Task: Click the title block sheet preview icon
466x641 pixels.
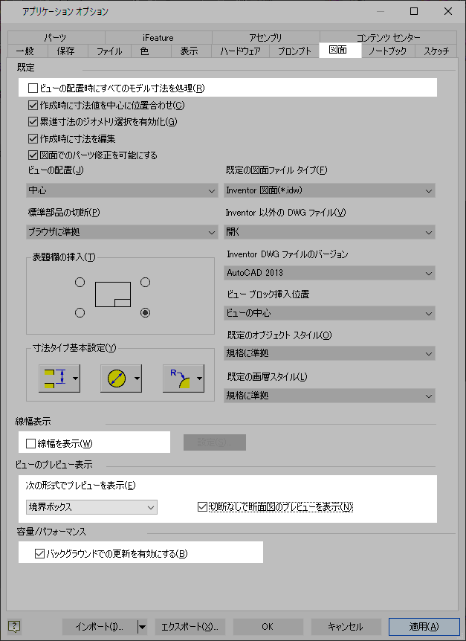Action: (x=113, y=294)
